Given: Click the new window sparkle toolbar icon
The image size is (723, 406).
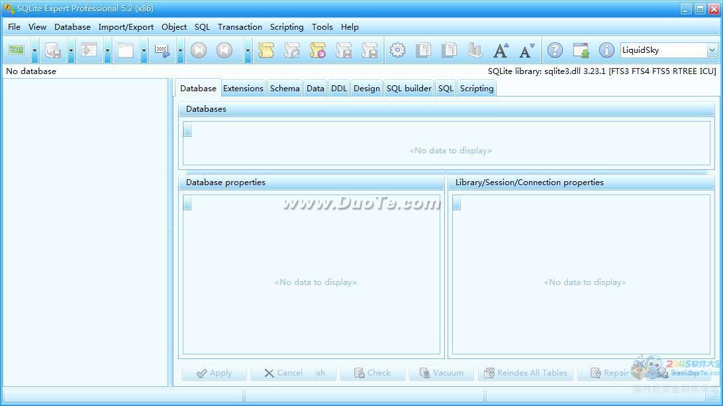Looking at the screenshot, I should pos(125,50).
